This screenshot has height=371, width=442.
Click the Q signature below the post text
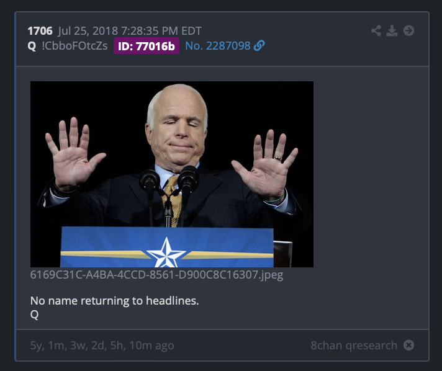pos(34,314)
